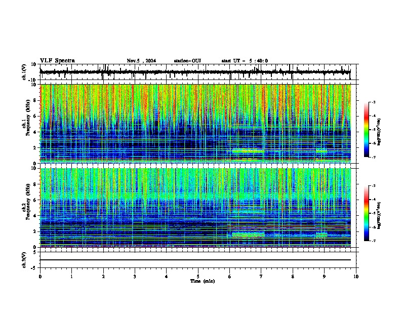This screenshot has width=401, height=310.
Task: Click the time axis tick label "6"
Action: [230, 277]
